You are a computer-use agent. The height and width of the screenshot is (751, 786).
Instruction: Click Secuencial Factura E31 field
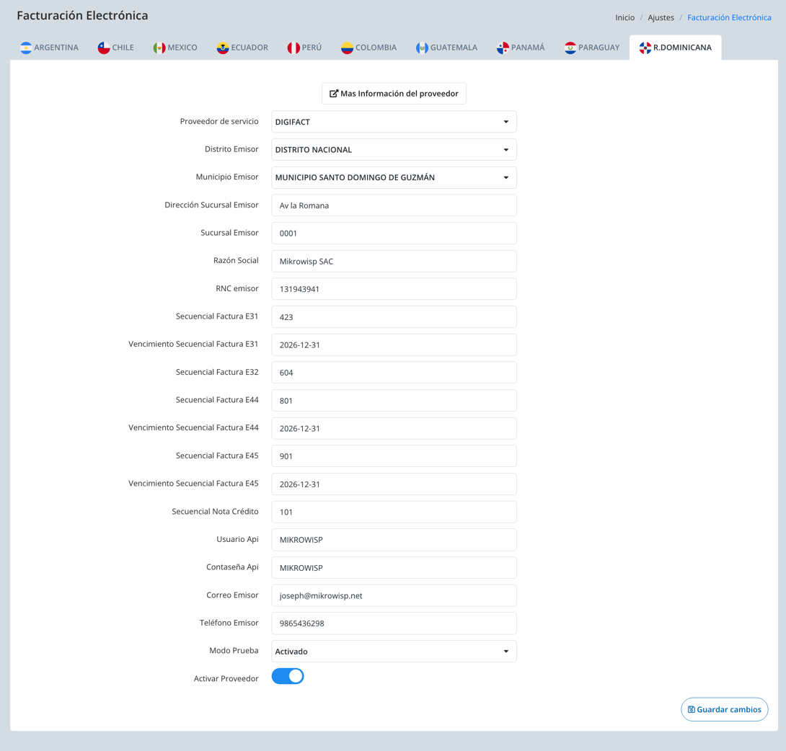394,317
